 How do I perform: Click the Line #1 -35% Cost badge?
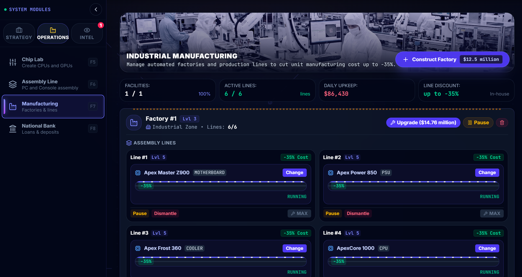[296, 157]
